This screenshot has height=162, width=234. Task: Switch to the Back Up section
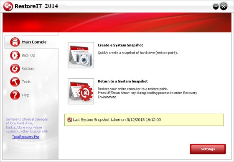tap(28, 55)
